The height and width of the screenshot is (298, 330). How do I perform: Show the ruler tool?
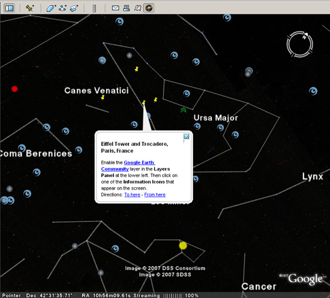tap(94, 8)
